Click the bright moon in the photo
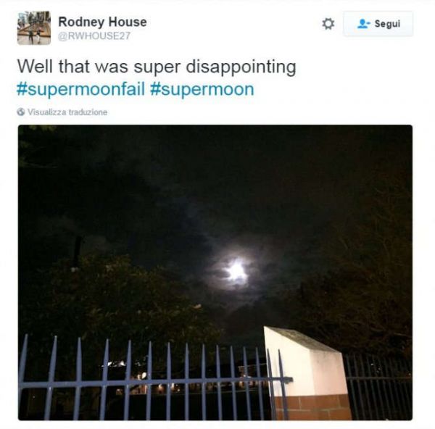The height and width of the screenshot is (429, 435). coord(236,271)
